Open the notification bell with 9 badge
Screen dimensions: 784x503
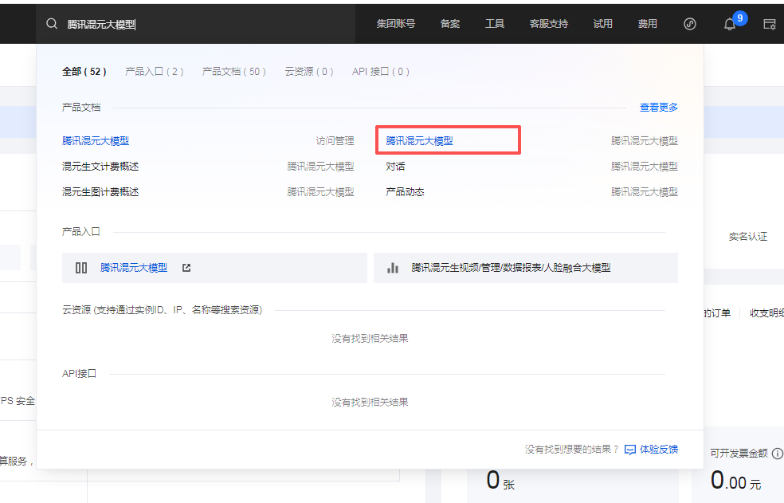coord(730,24)
